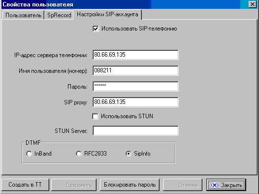259x194 pixels.
Task: Click the Имя пользователя (номер) label
Action: point(53,71)
